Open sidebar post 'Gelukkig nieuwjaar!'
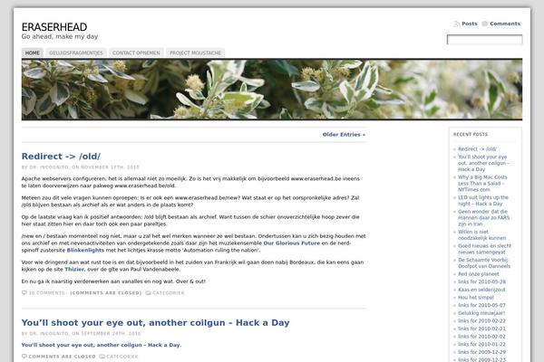544x362 pixels. (481, 313)
